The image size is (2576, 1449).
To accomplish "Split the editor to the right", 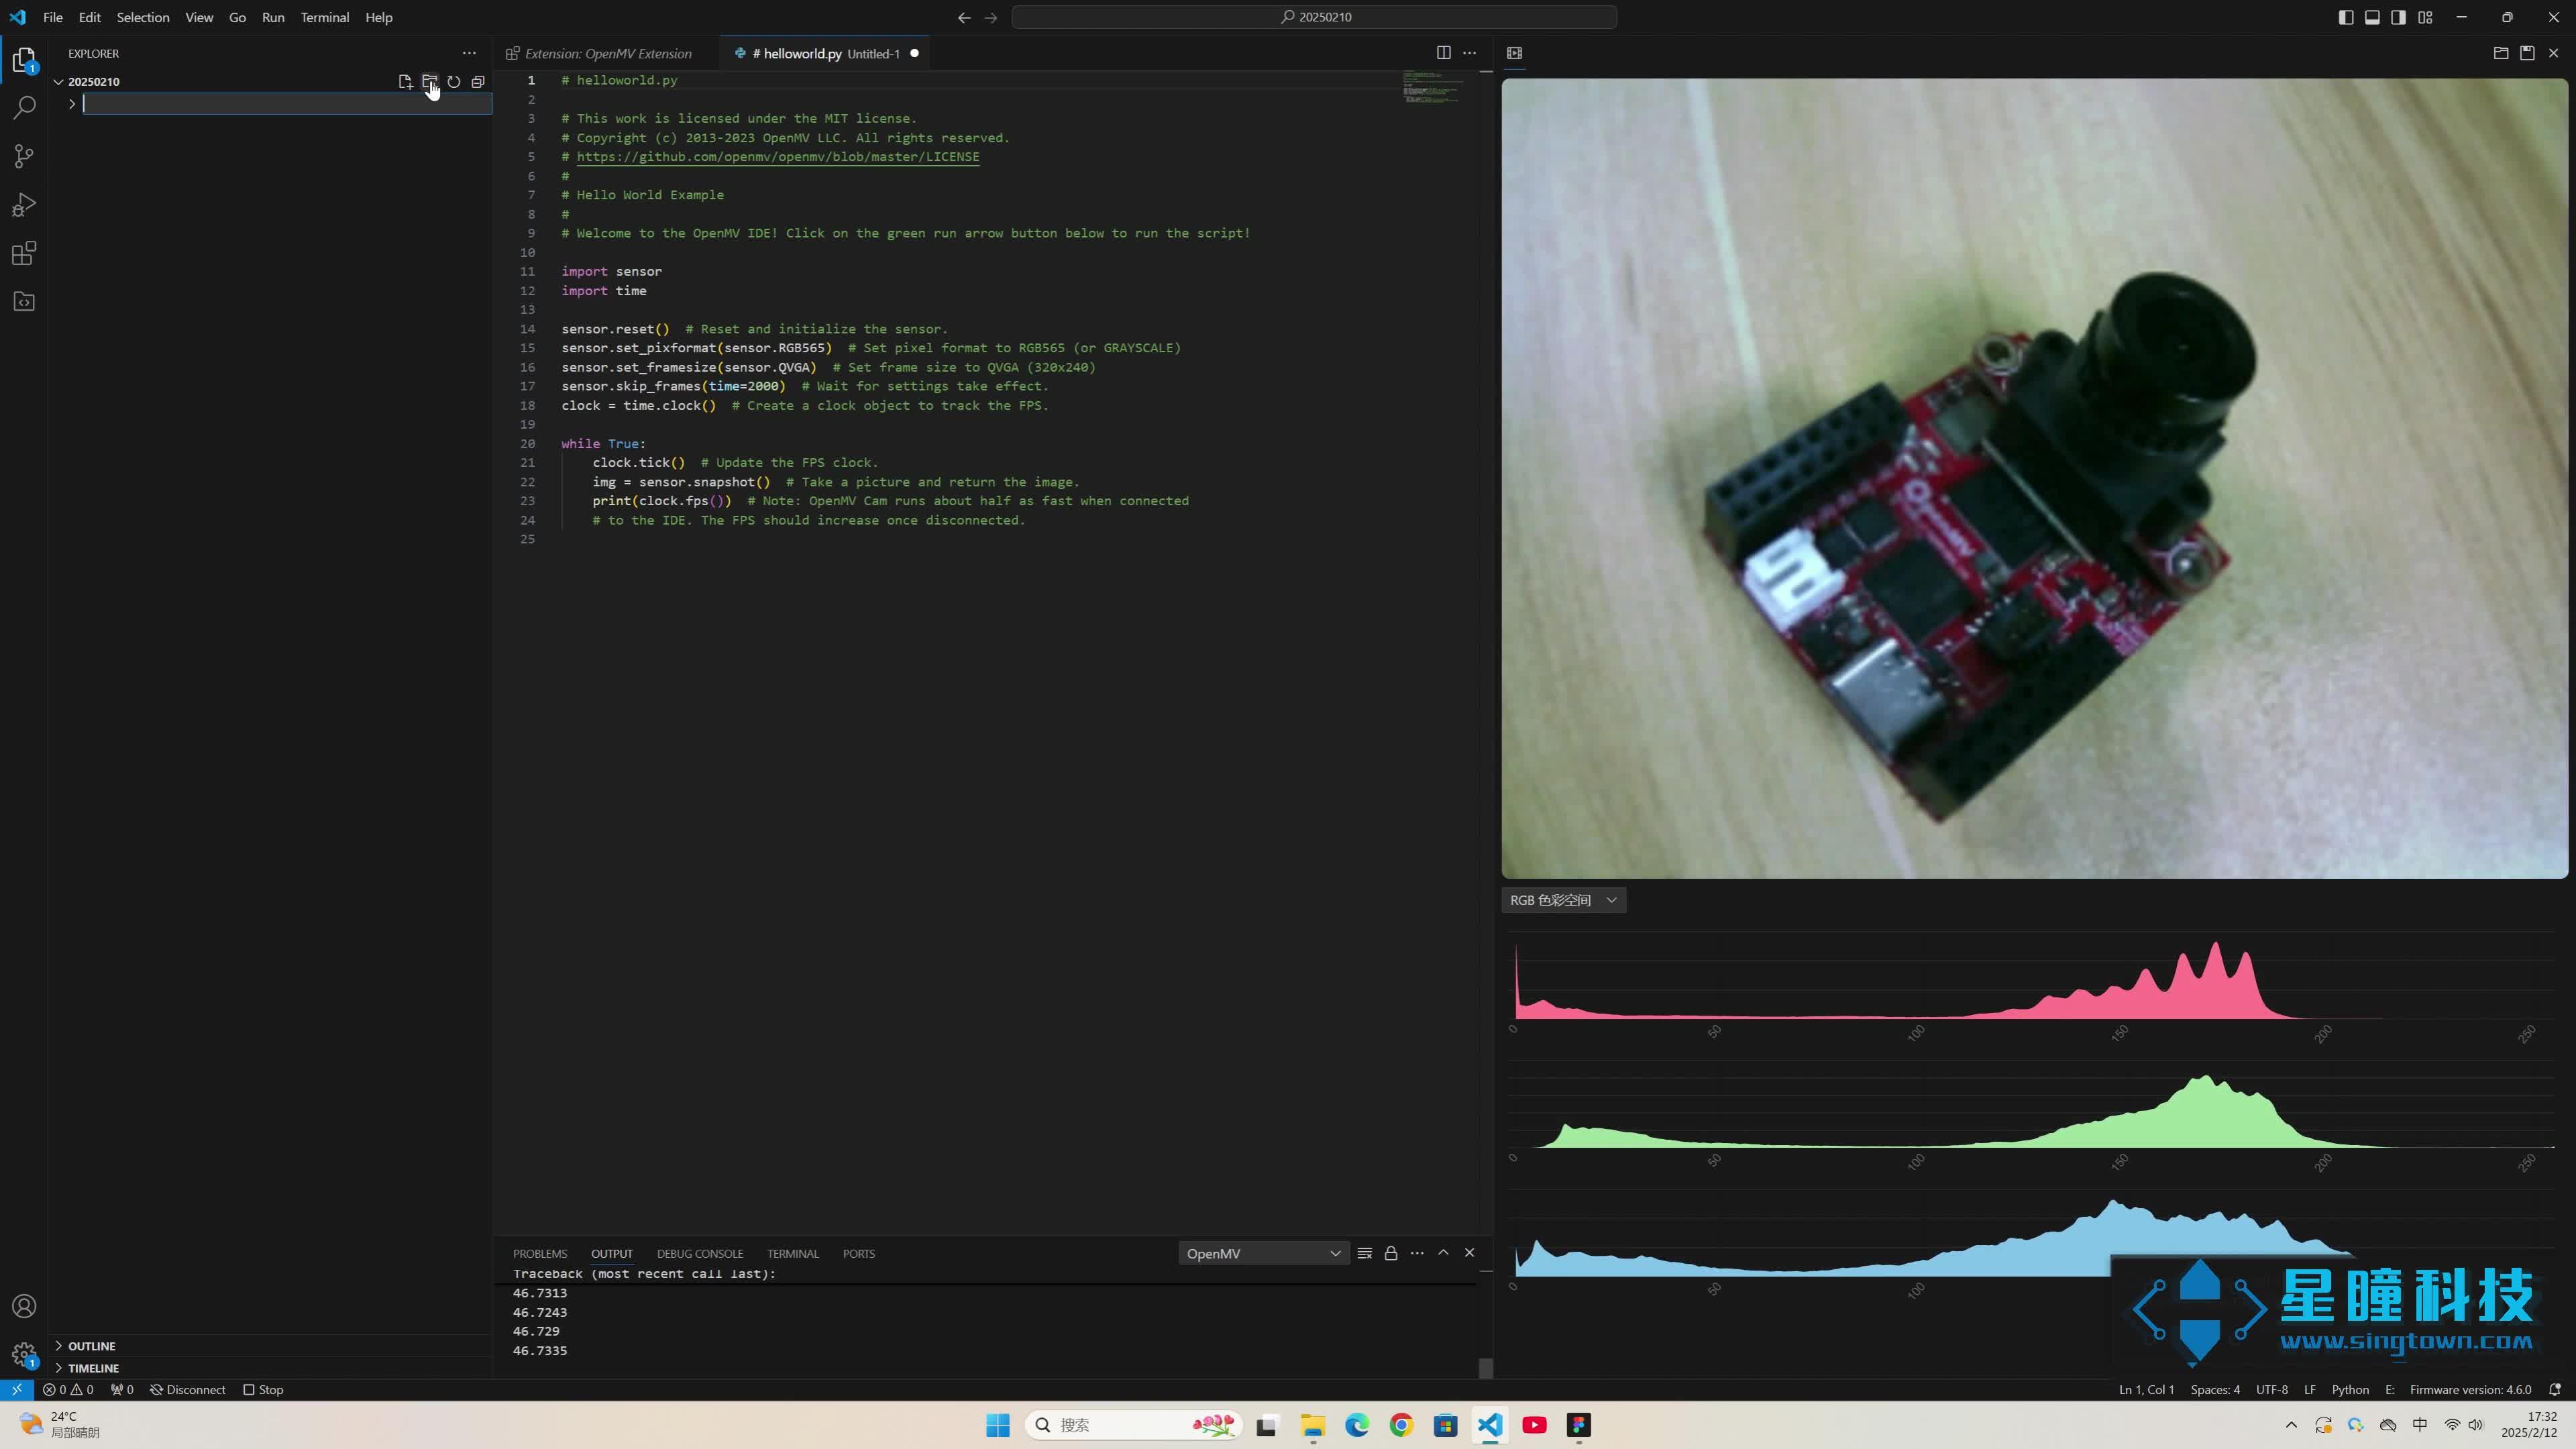I will point(1443,53).
